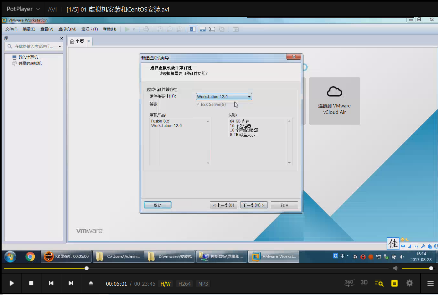Select 我的计算机 in library tree

pyautogui.click(x=28, y=57)
